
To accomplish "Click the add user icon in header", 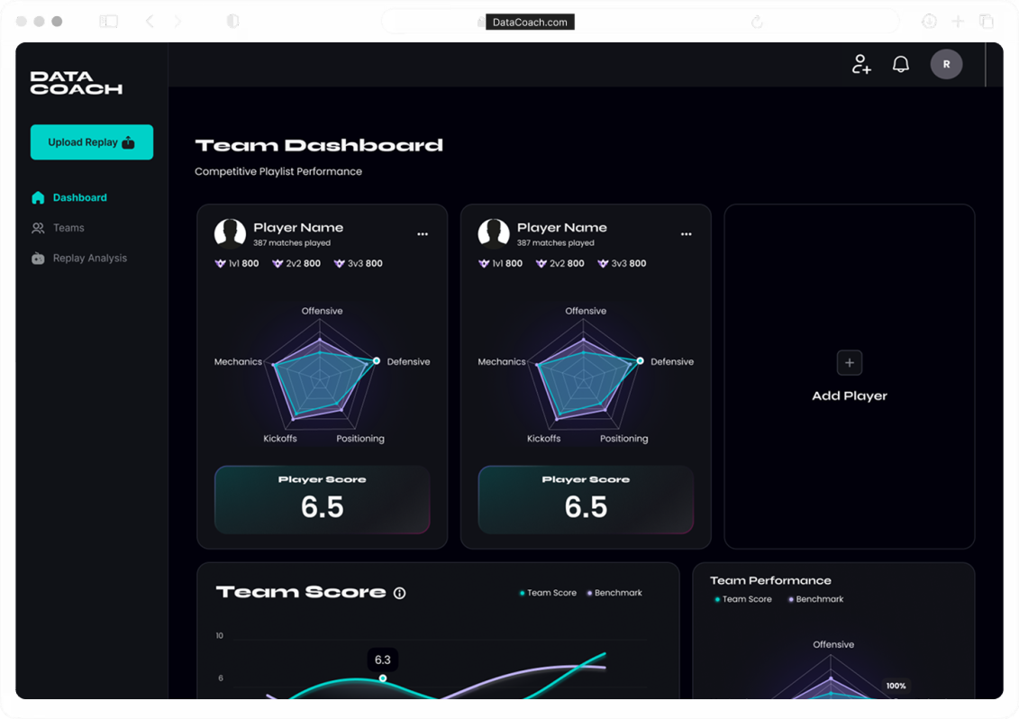I will point(861,64).
